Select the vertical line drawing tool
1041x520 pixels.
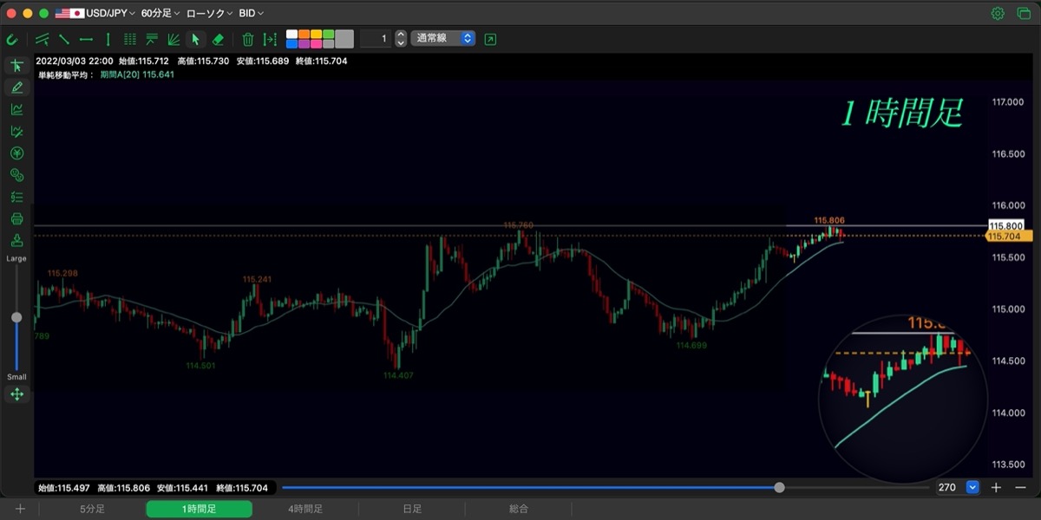pyautogui.click(x=108, y=39)
